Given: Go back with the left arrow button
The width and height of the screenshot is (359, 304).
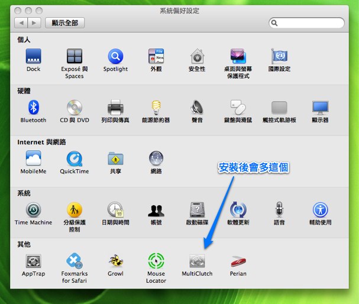Looking at the screenshot, I should pyautogui.click(x=21, y=23).
